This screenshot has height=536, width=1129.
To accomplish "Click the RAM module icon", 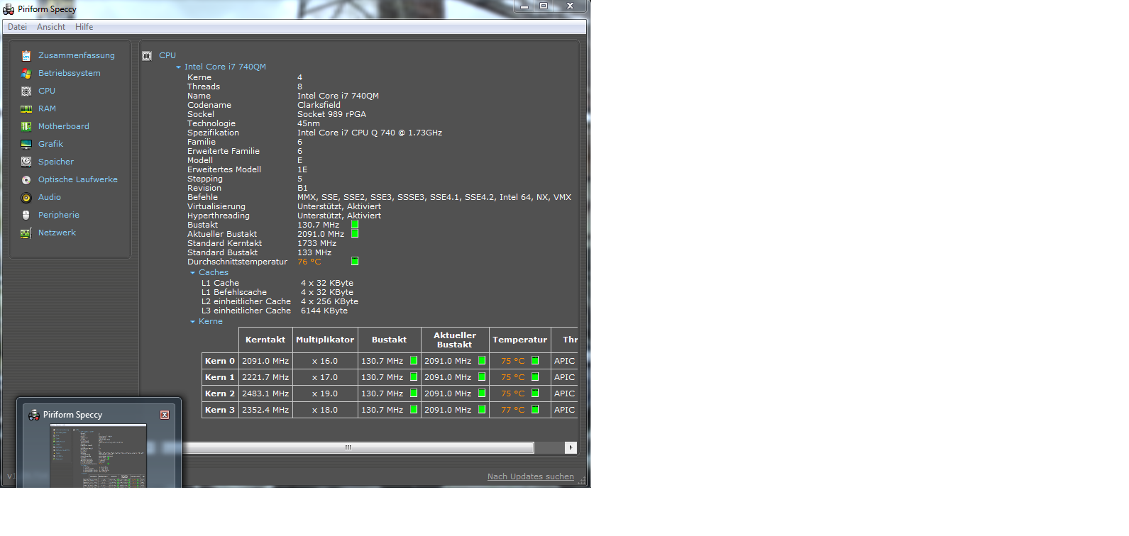I will coord(26,108).
